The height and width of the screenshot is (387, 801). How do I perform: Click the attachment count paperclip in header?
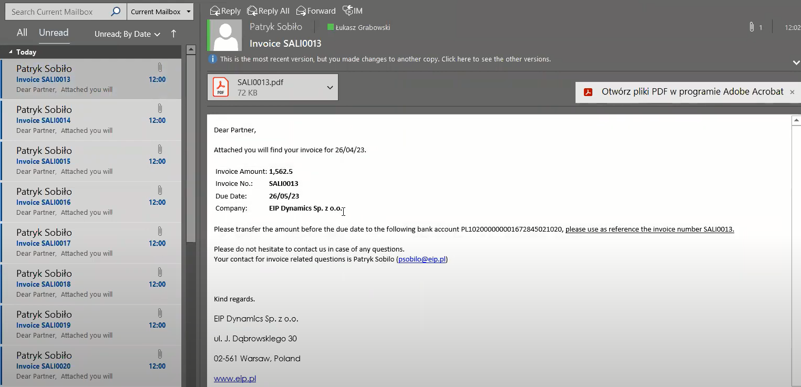752,27
